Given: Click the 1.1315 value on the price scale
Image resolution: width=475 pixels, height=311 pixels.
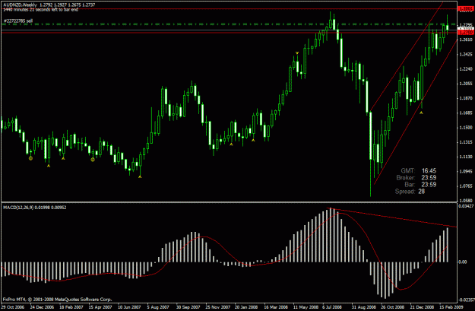Looking at the screenshot, I should 466,142.
